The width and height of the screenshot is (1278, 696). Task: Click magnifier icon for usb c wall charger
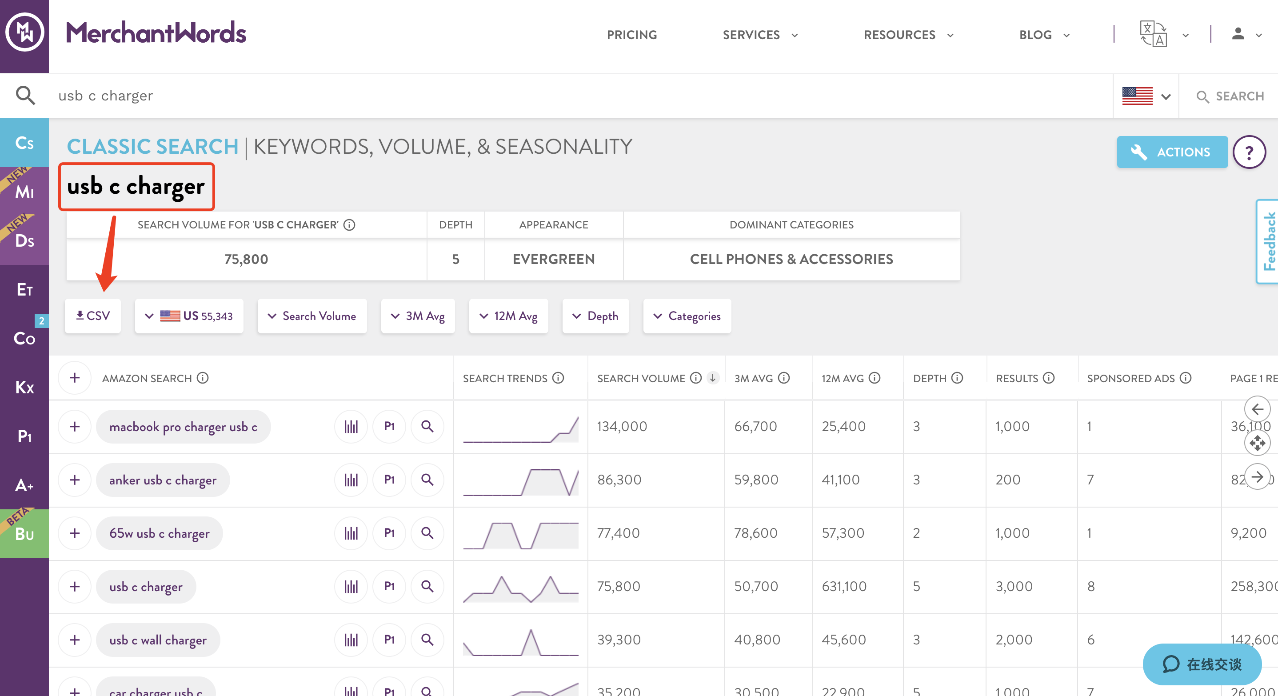click(427, 640)
